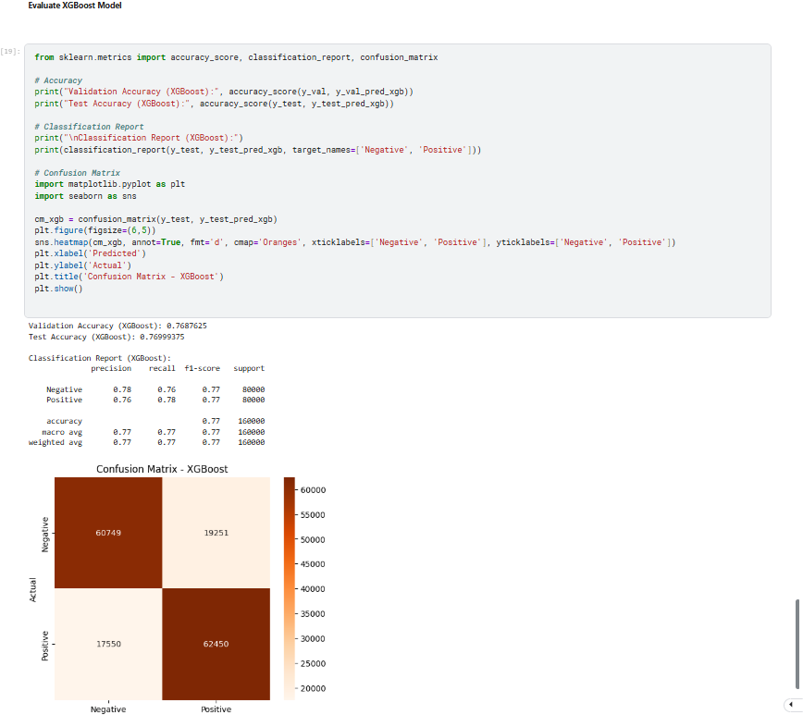This screenshot has height=715, width=803.
Task: Click the "# Confusion Matrix" comment line
Action: pyautogui.click(x=78, y=173)
